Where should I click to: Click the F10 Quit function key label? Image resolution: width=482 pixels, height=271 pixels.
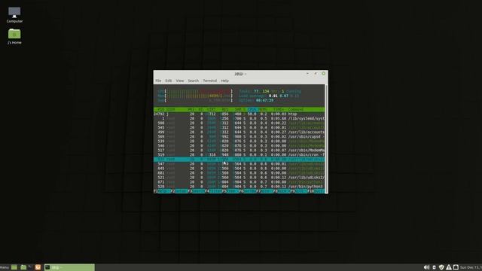[x=316, y=191]
